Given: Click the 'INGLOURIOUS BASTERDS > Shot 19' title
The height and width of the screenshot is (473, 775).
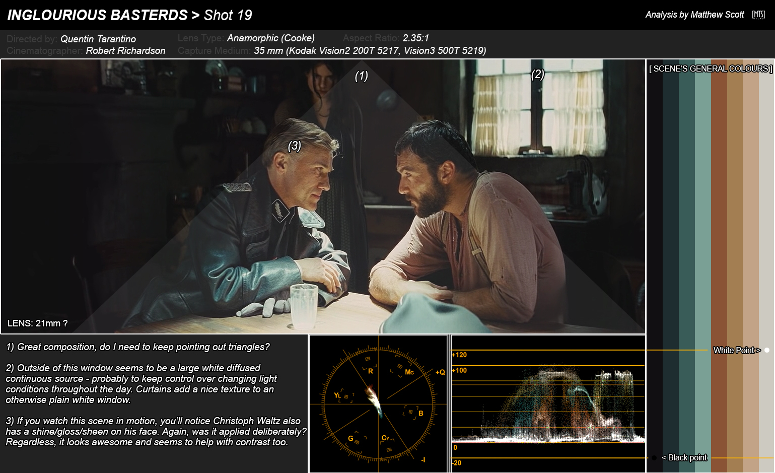Looking at the screenshot, I should point(129,15).
